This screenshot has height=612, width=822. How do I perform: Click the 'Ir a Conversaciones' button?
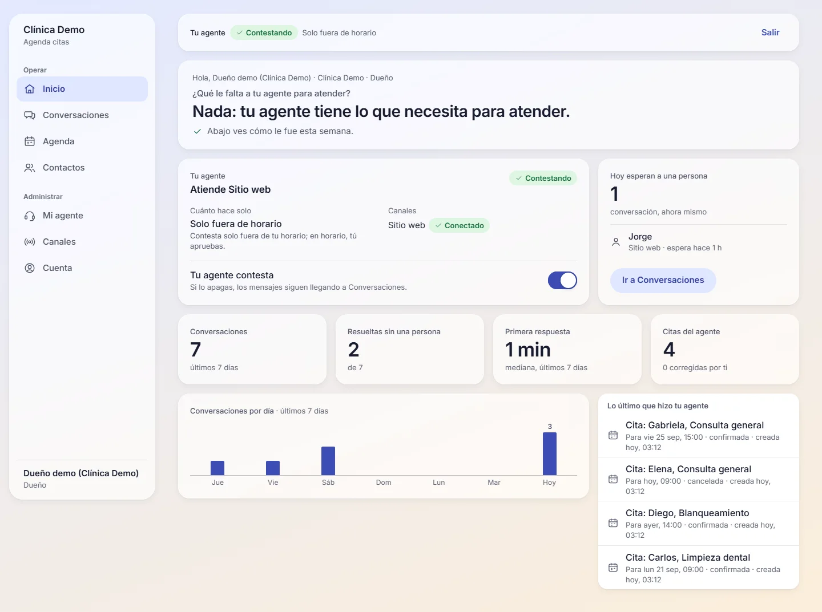click(x=663, y=280)
